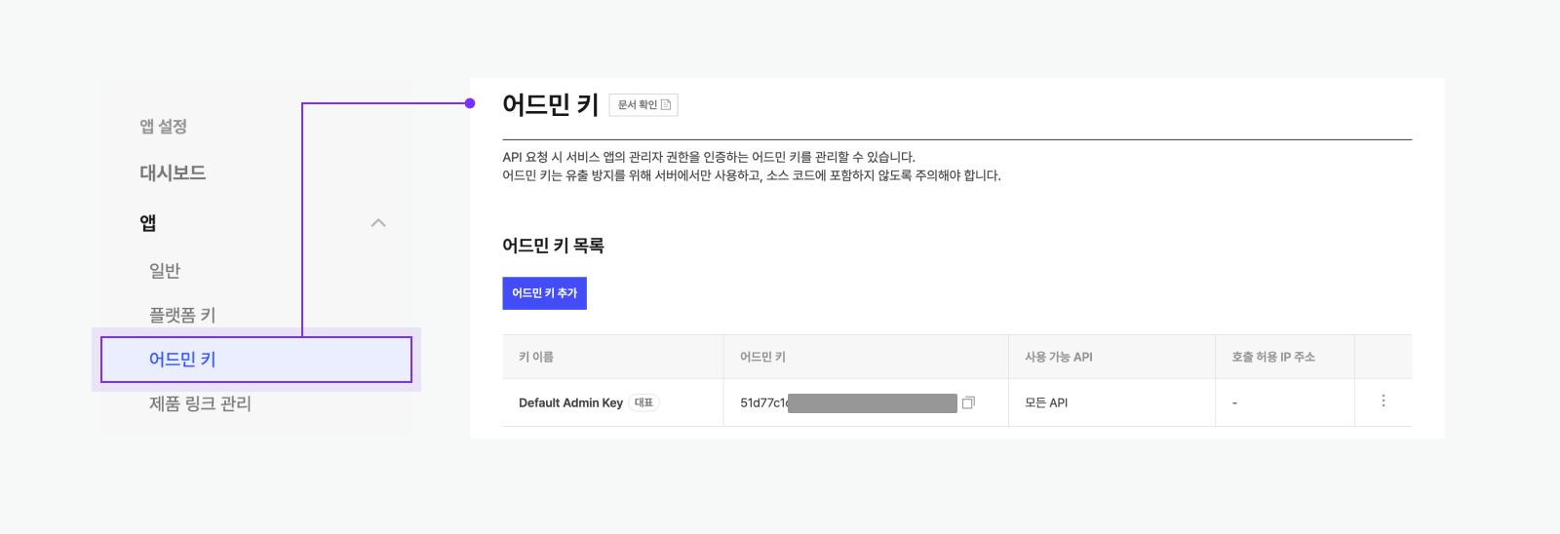
Task: Select the 어드민 키 sidebar item
Action: (256, 360)
